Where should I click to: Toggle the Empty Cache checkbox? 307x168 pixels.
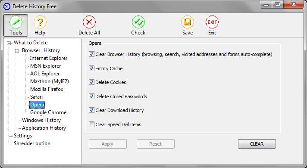tap(91, 68)
